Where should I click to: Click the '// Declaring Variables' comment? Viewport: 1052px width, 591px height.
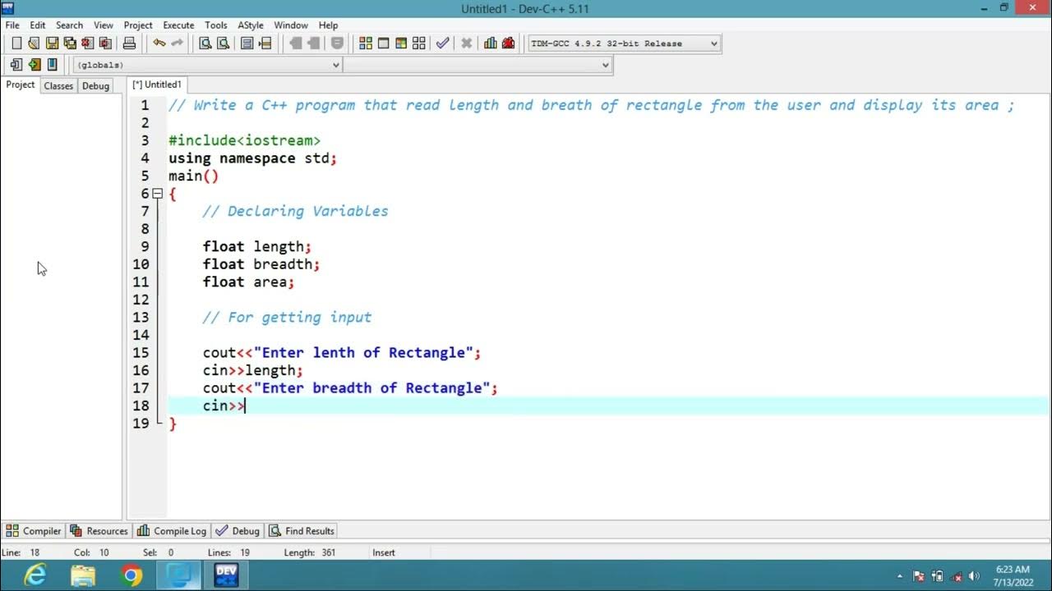(295, 211)
